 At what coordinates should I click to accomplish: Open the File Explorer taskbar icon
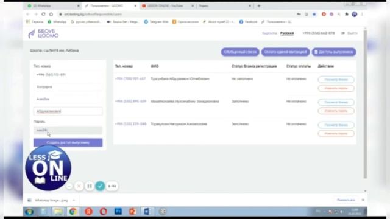click(x=58, y=212)
